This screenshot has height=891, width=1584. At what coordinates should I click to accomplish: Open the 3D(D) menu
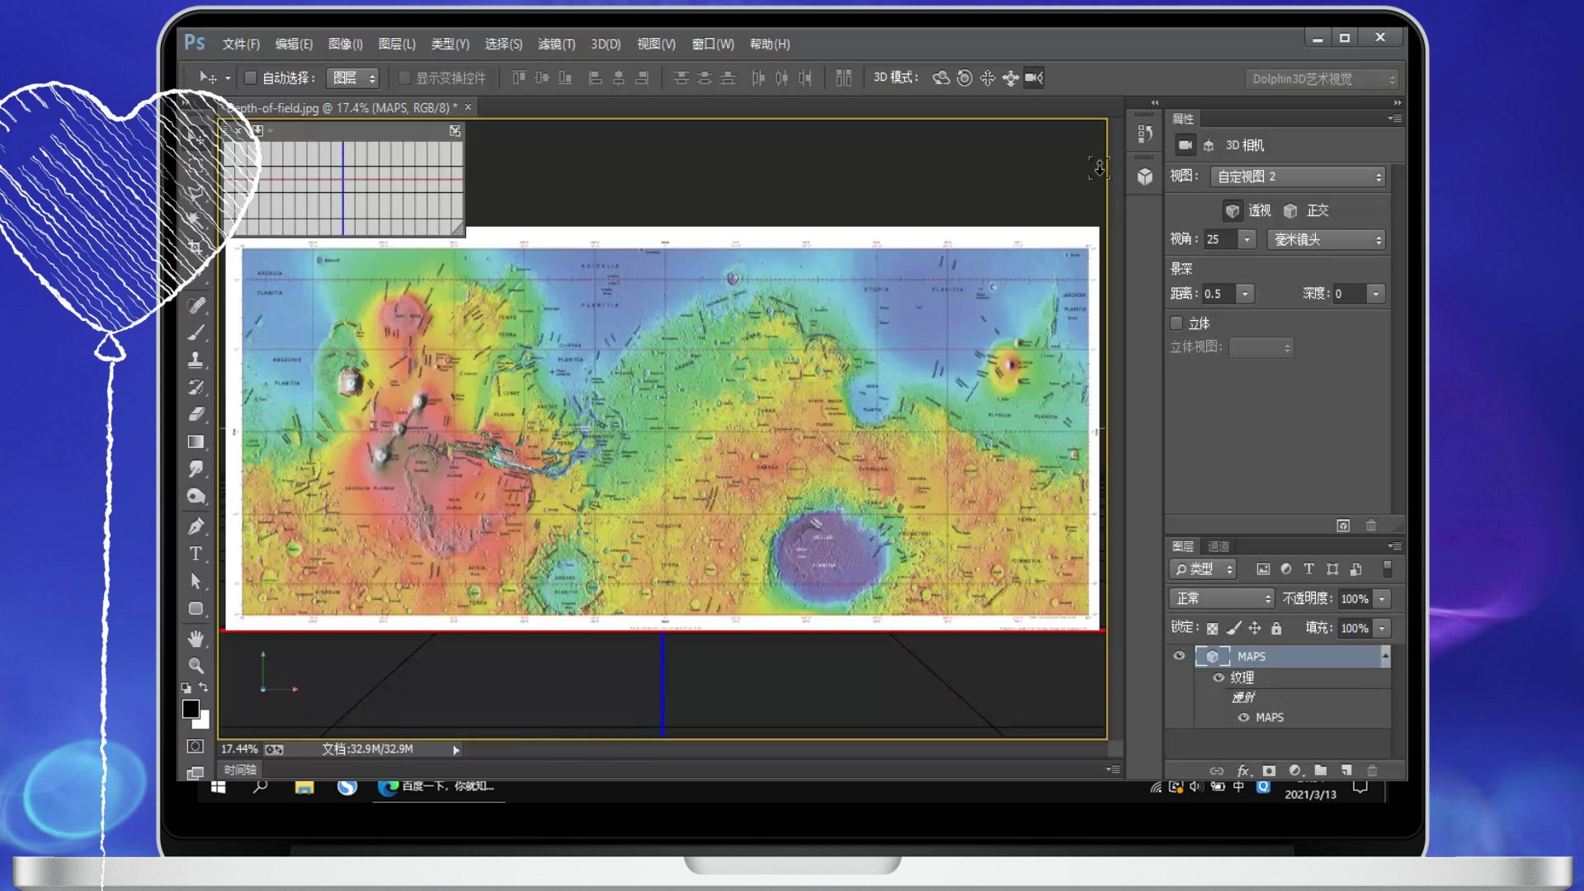click(606, 44)
